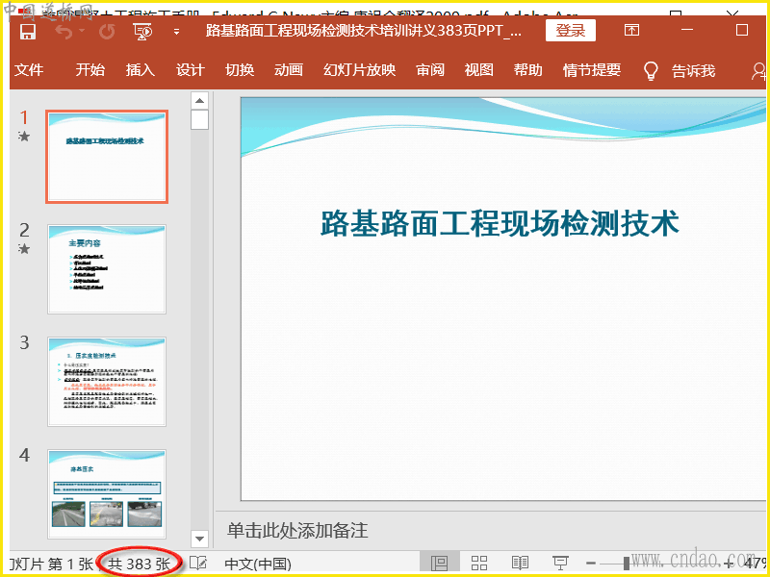Select slide 2 主要内容 thumbnail
770x577 pixels.
tap(107, 269)
